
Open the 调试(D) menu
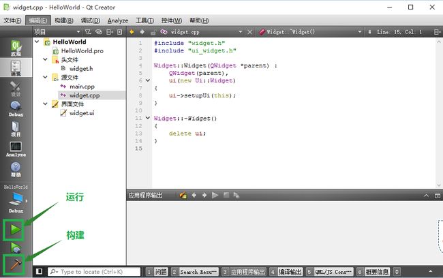pos(91,20)
